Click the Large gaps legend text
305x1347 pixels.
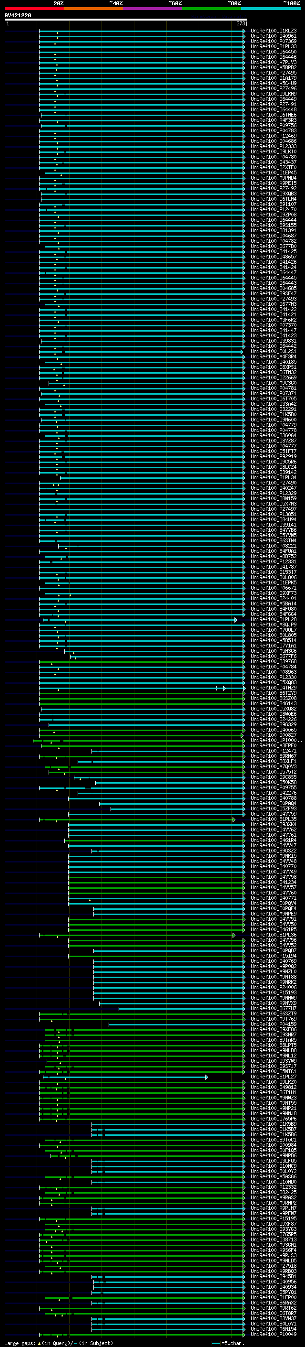[x=20, y=1343]
